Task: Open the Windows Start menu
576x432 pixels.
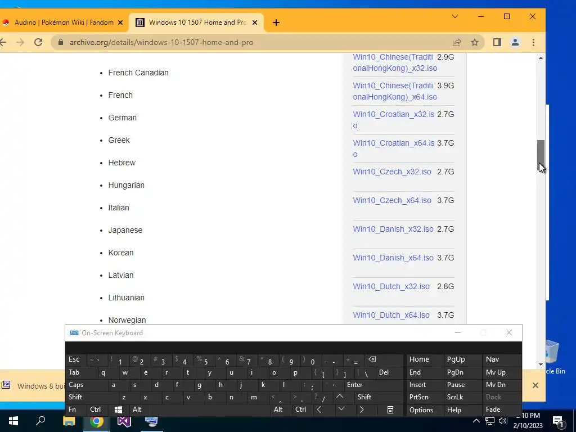Action: 13,421
